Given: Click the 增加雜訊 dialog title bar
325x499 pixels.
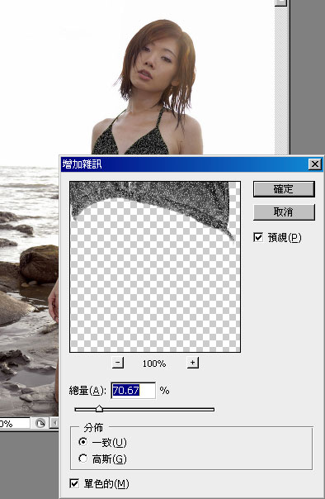Looking at the screenshot, I should coord(192,164).
